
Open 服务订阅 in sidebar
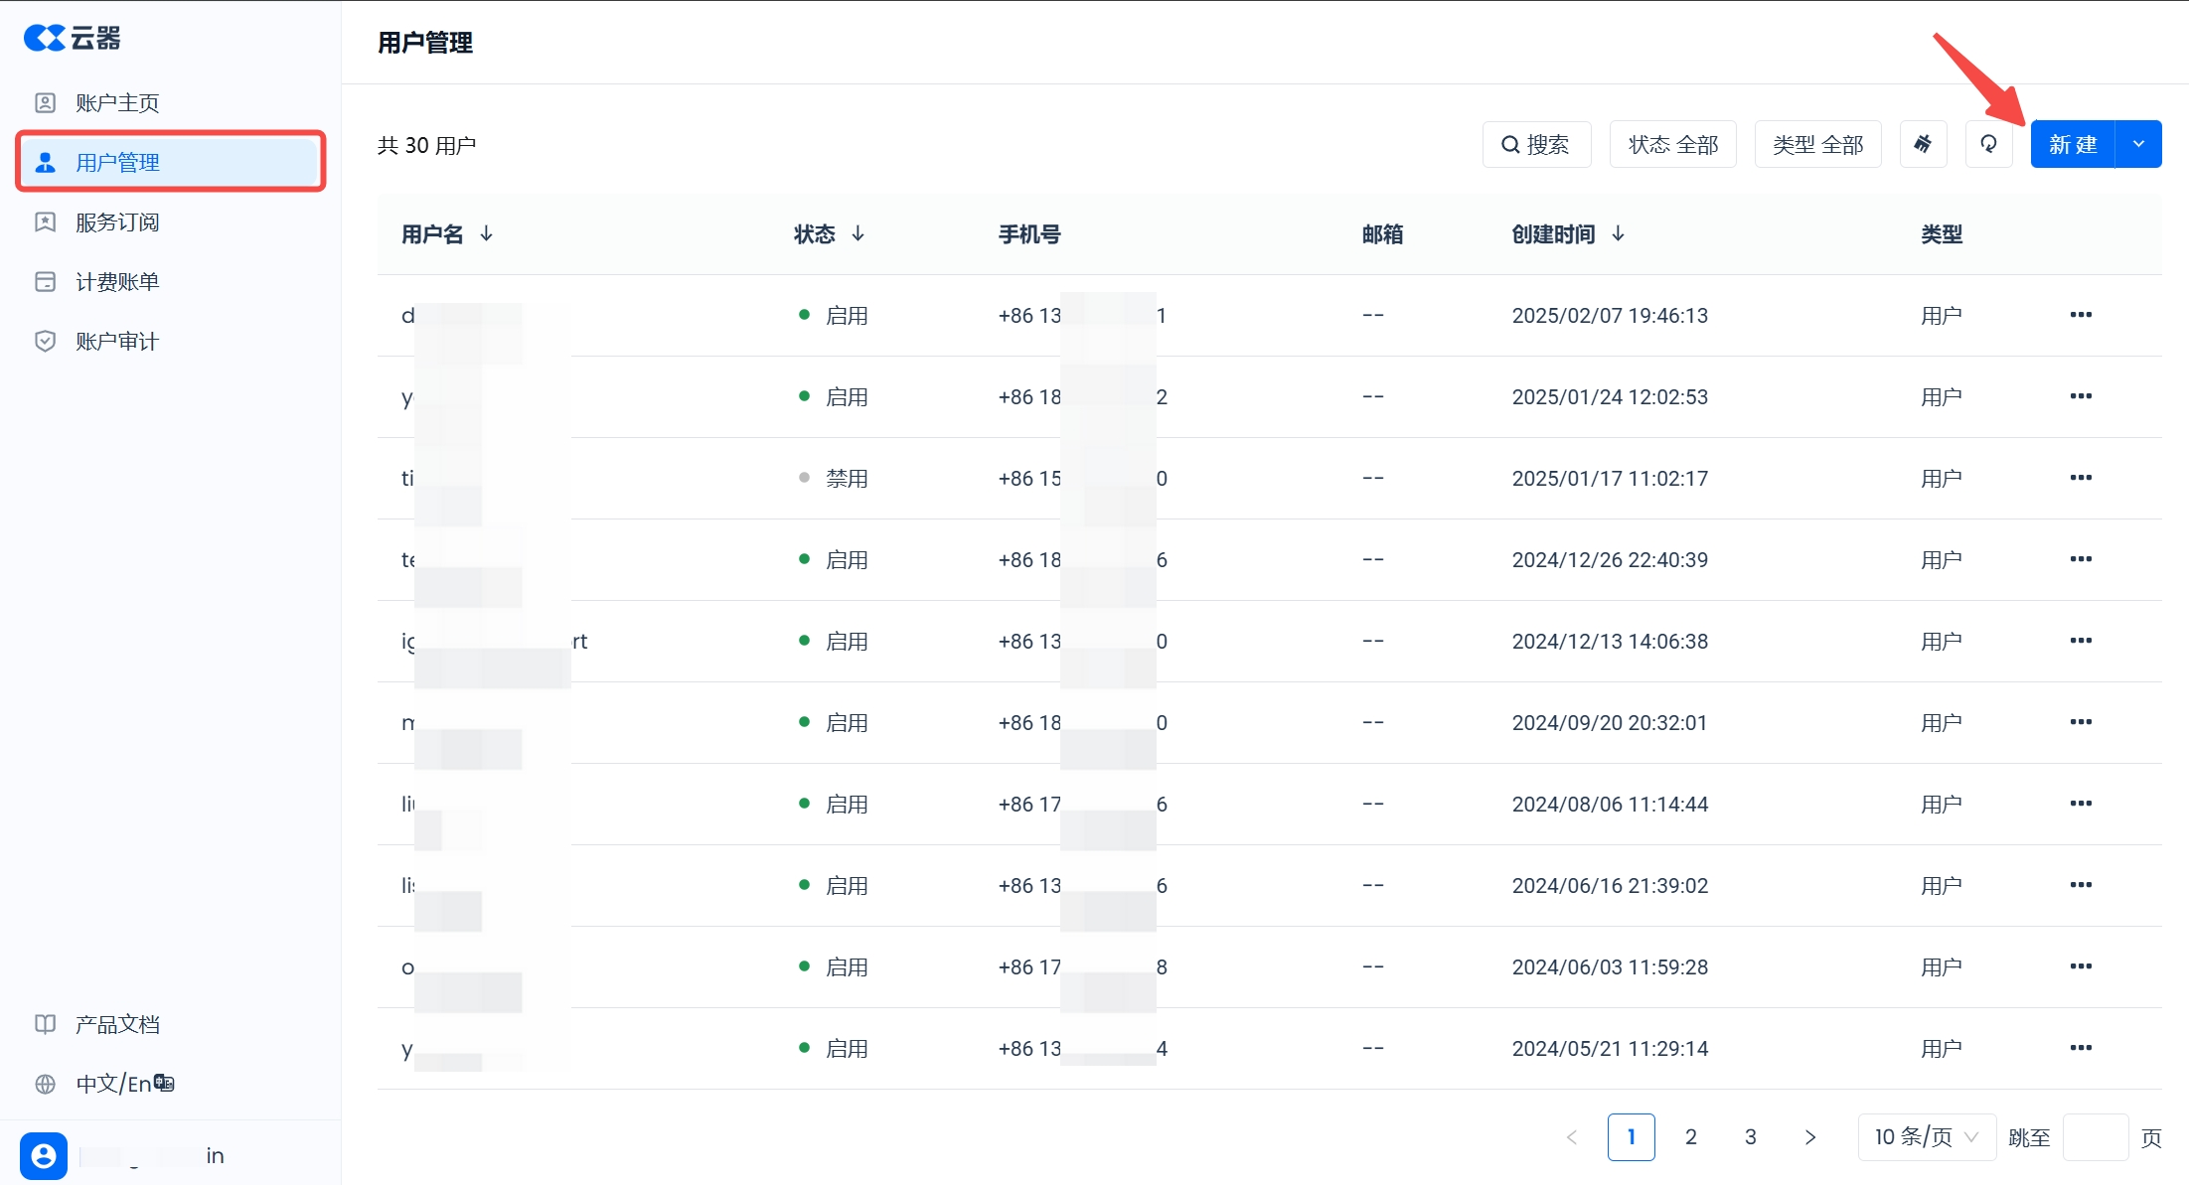tap(117, 222)
